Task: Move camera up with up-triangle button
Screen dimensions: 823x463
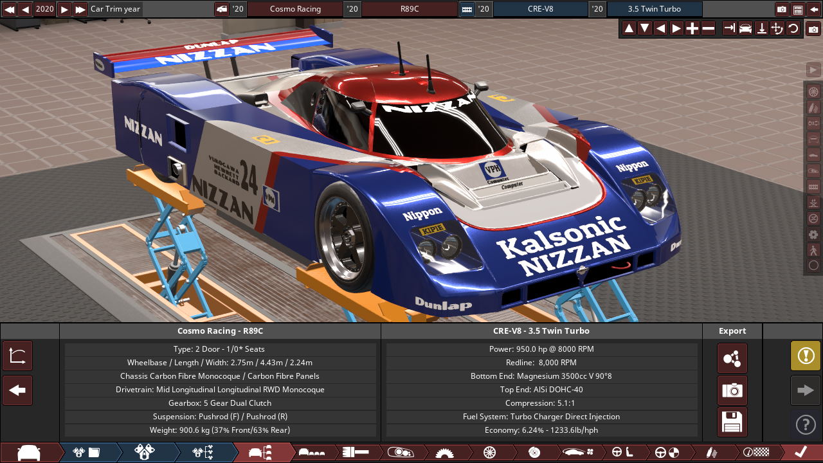Action: [x=629, y=28]
